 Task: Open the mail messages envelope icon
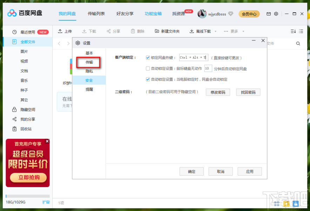(269, 14)
